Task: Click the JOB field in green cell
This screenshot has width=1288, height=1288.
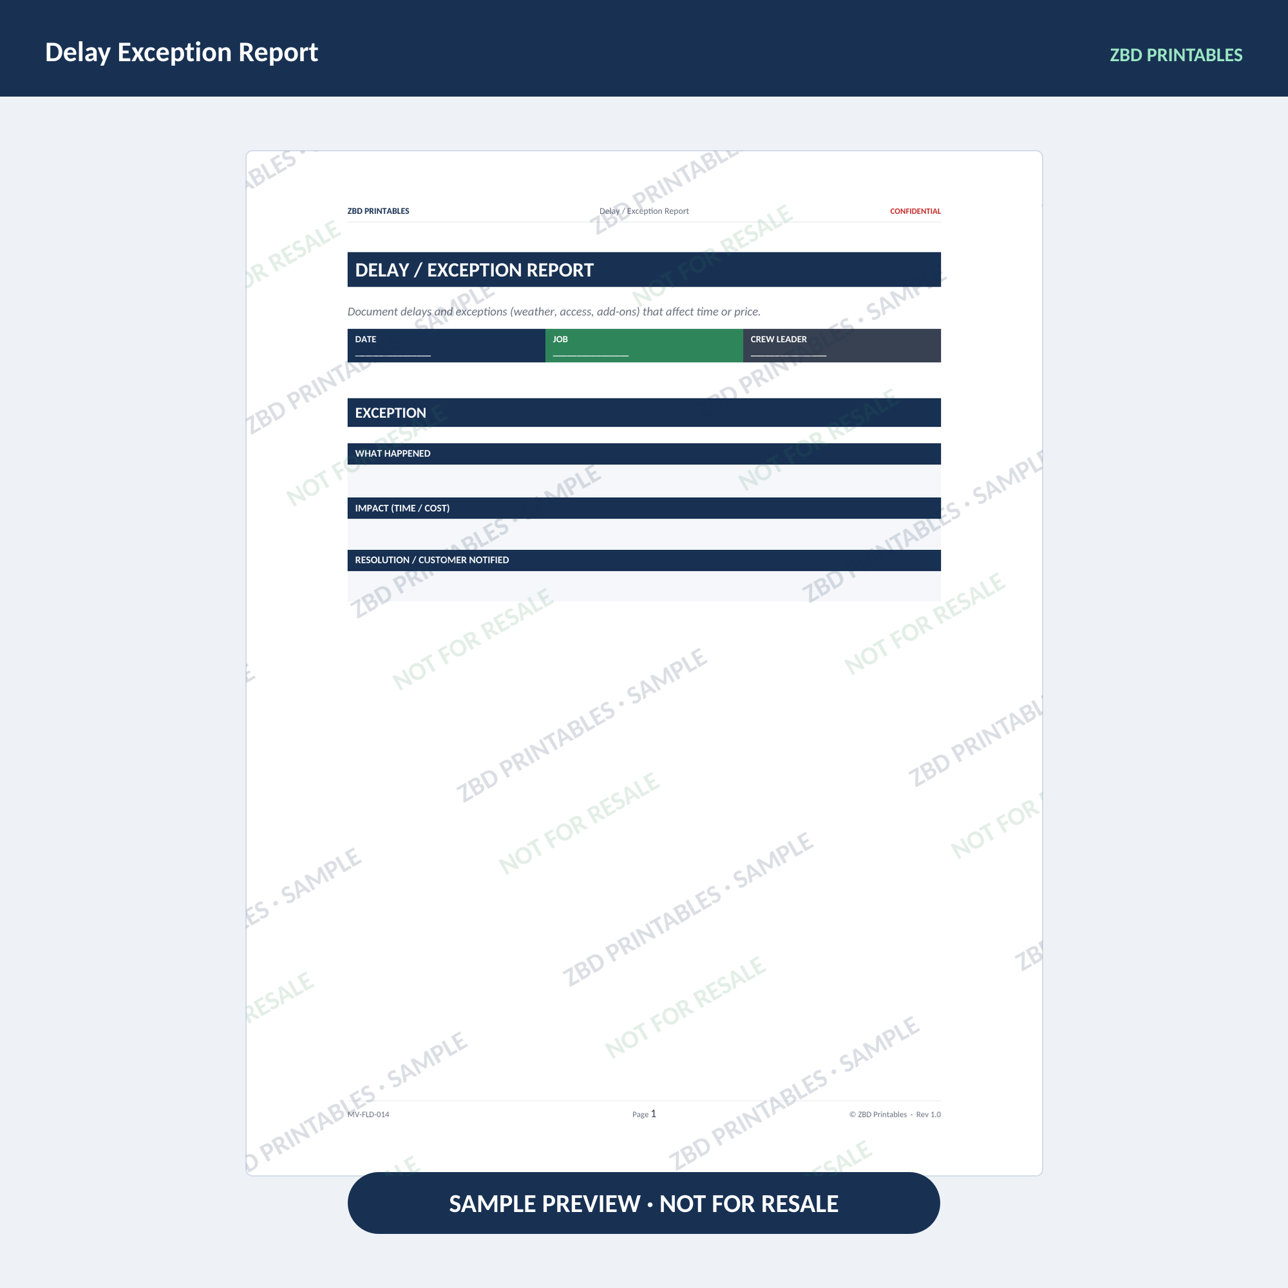Action: point(644,345)
